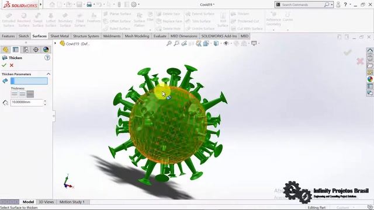Open the Model tab at bottom
Screen dimensions: 374x210
(28, 202)
